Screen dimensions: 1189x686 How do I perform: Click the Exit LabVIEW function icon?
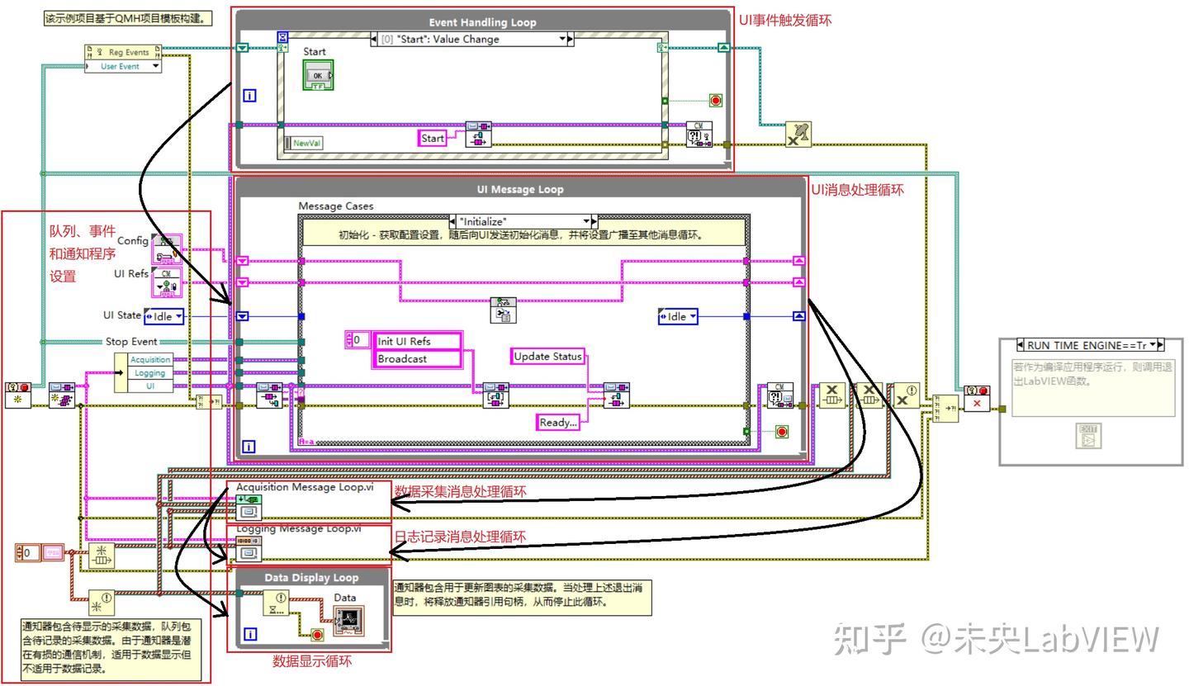(1088, 436)
